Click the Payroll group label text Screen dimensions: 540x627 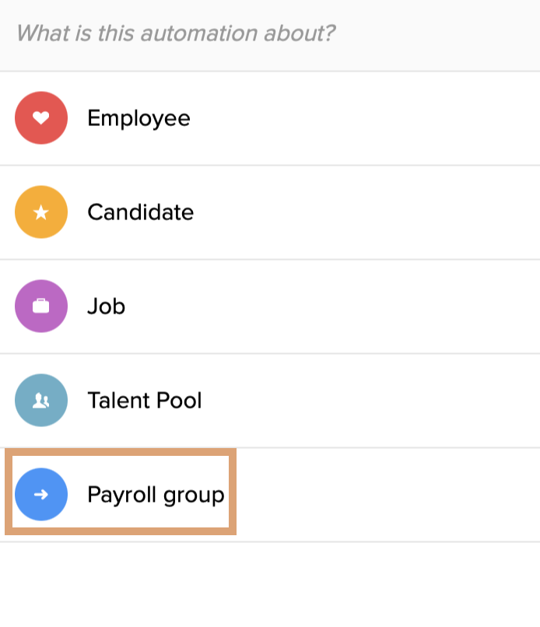[156, 493]
